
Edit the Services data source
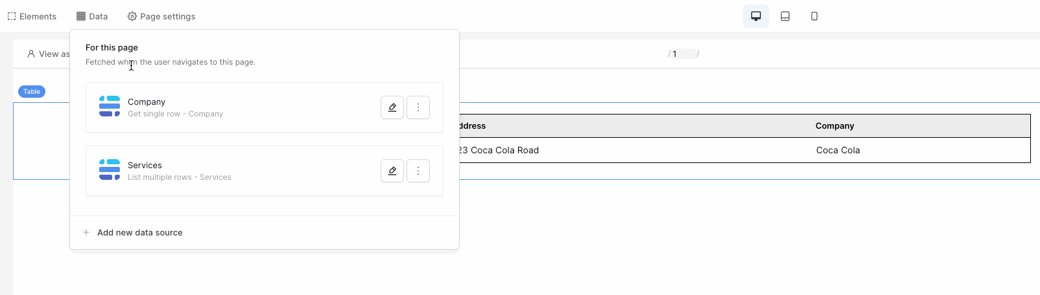click(392, 171)
